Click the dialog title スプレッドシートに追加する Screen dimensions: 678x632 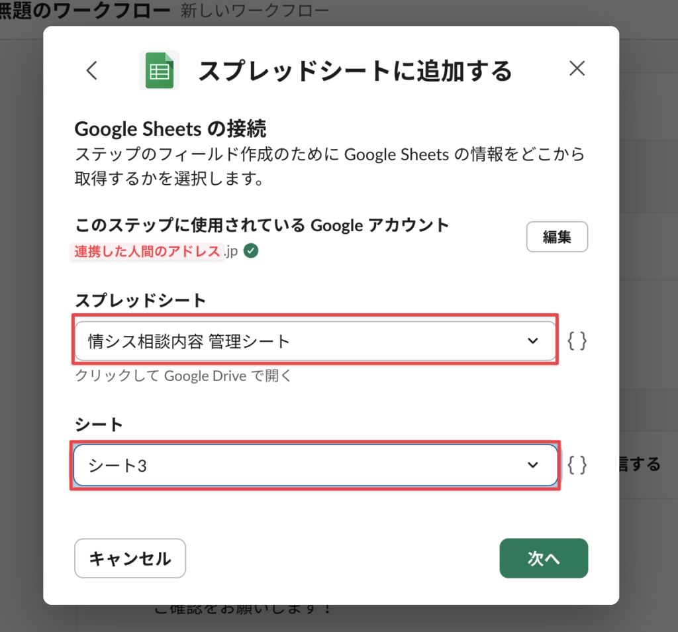pyautogui.click(x=355, y=71)
